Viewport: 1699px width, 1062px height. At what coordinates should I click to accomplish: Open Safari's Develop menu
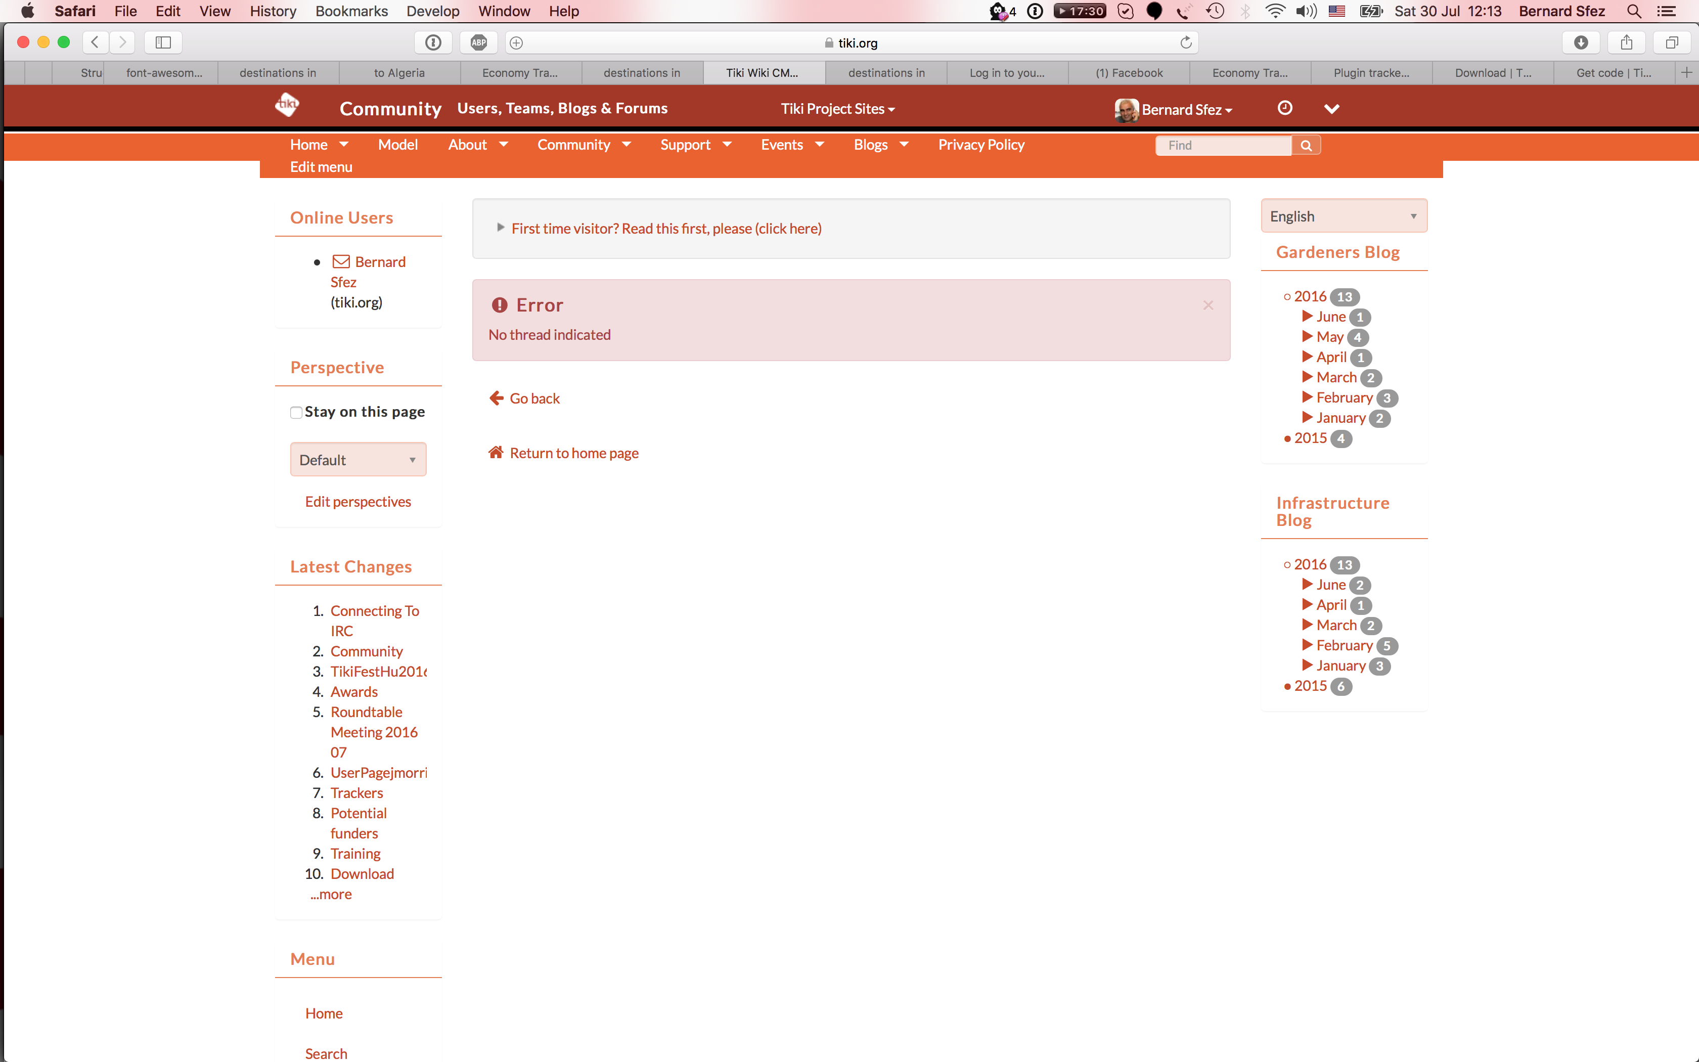pos(432,11)
